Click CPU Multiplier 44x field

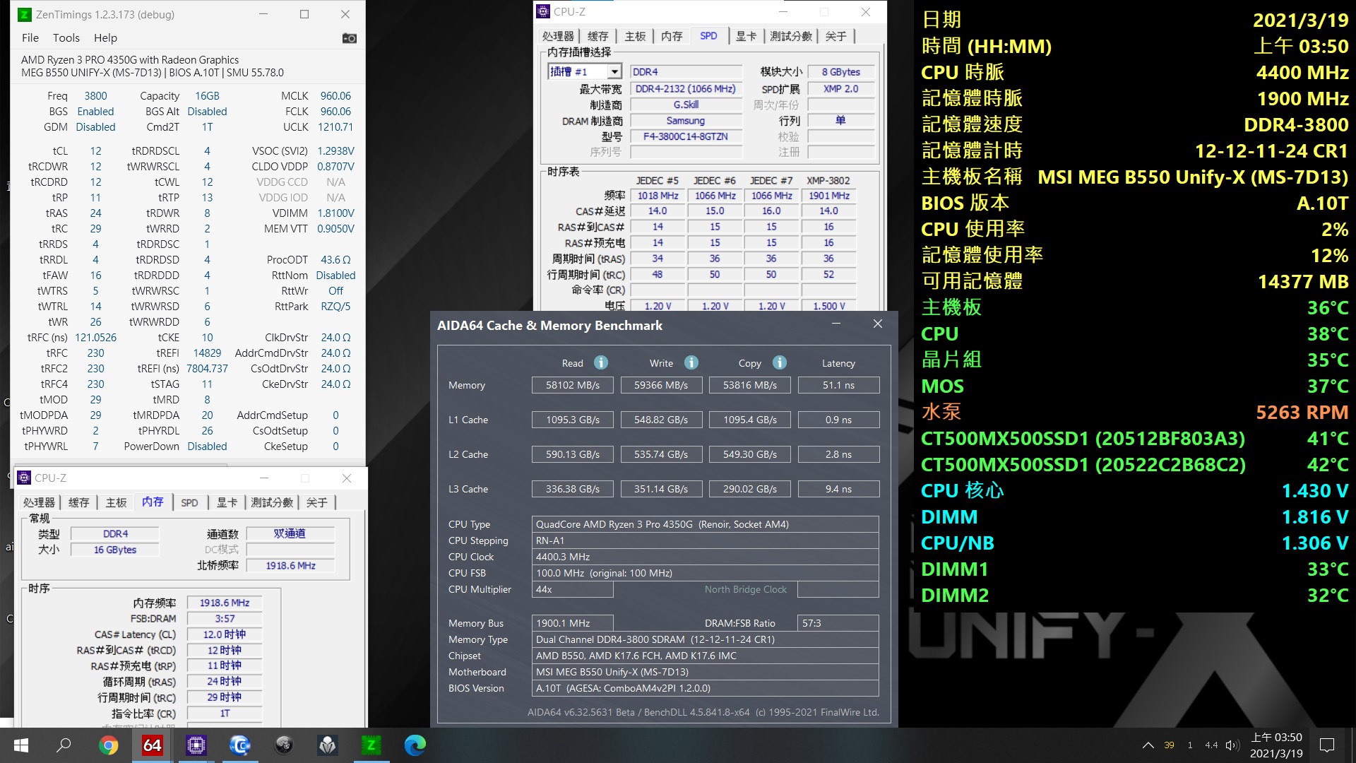[572, 589]
